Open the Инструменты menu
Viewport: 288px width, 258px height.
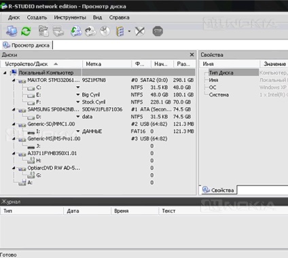click(70, 18)
